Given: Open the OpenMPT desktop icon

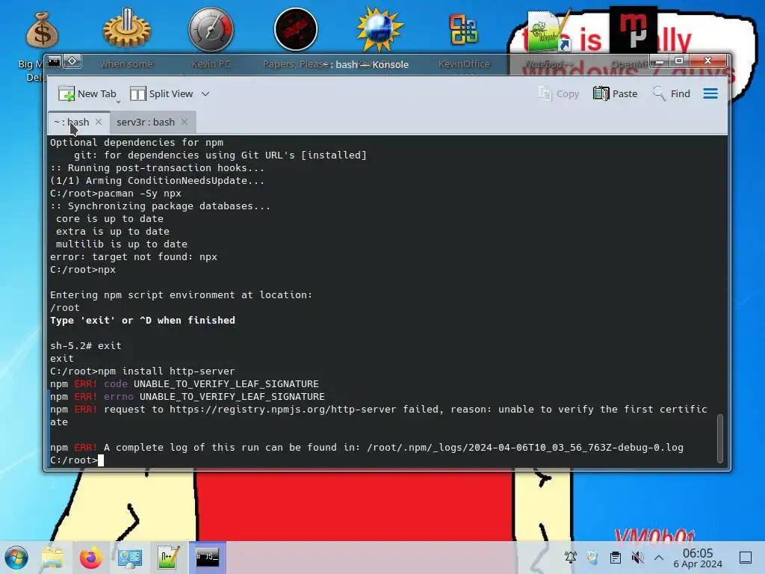Looking at the screenshot, I should (633, 29).
